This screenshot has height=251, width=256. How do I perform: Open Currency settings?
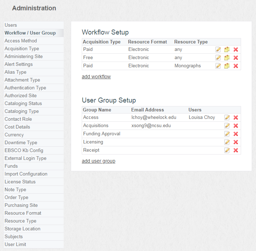(33, 135)
